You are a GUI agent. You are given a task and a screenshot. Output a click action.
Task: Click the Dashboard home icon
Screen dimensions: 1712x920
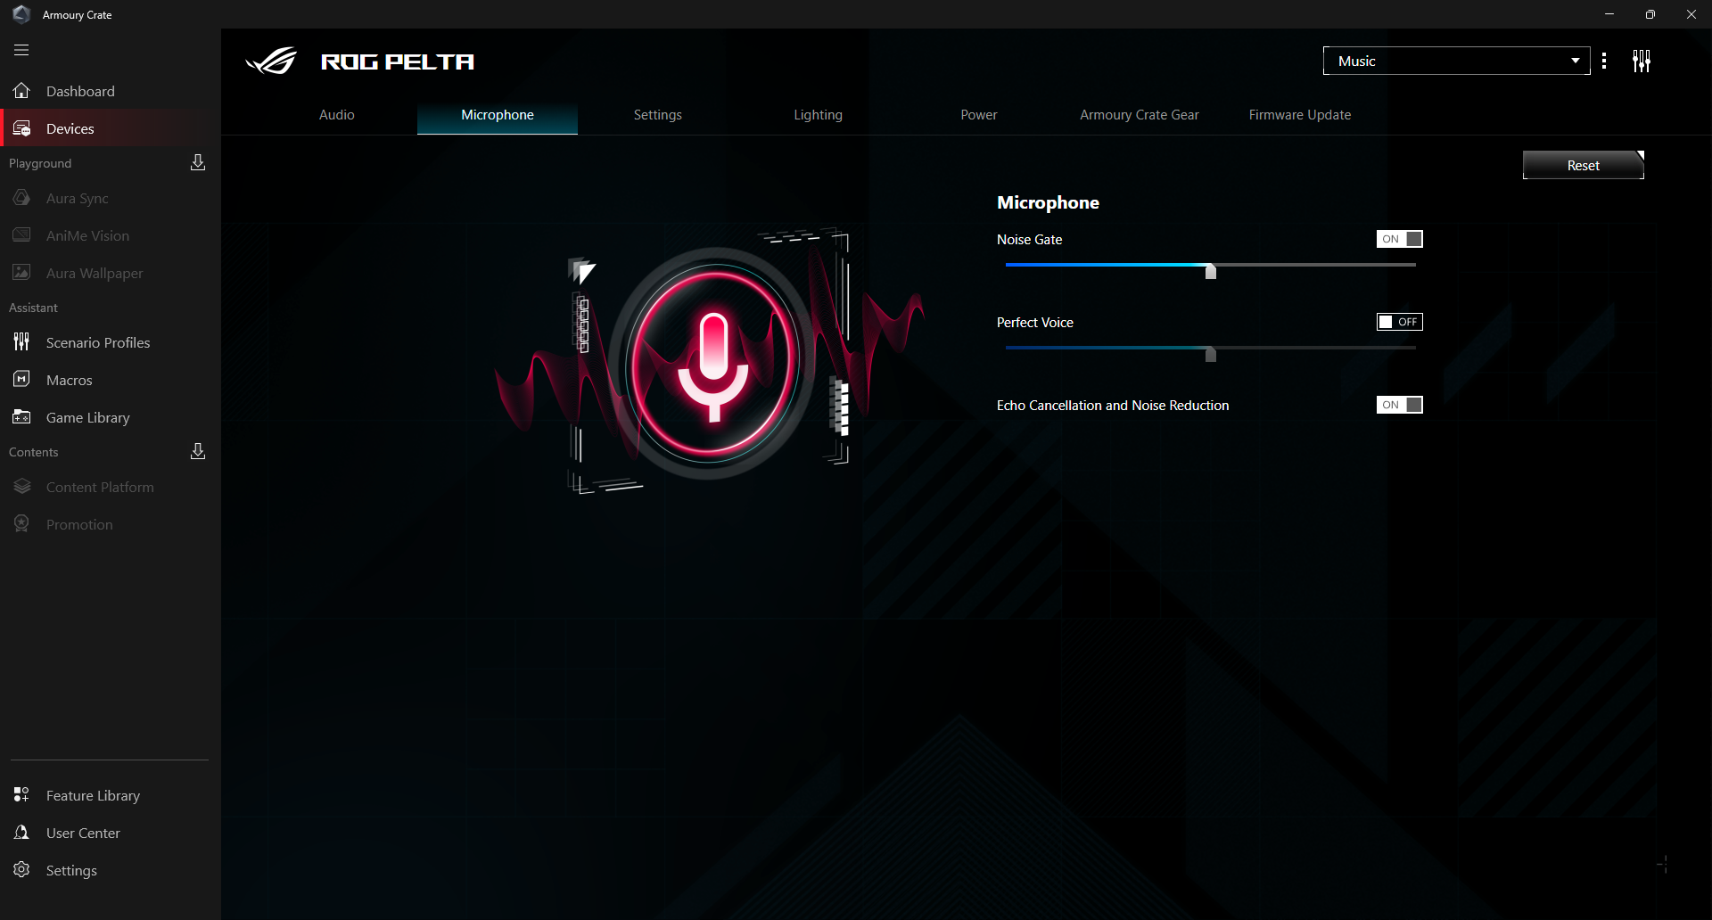pos(21,91)
